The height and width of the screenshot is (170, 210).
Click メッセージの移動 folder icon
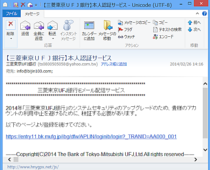pos(107,30)
